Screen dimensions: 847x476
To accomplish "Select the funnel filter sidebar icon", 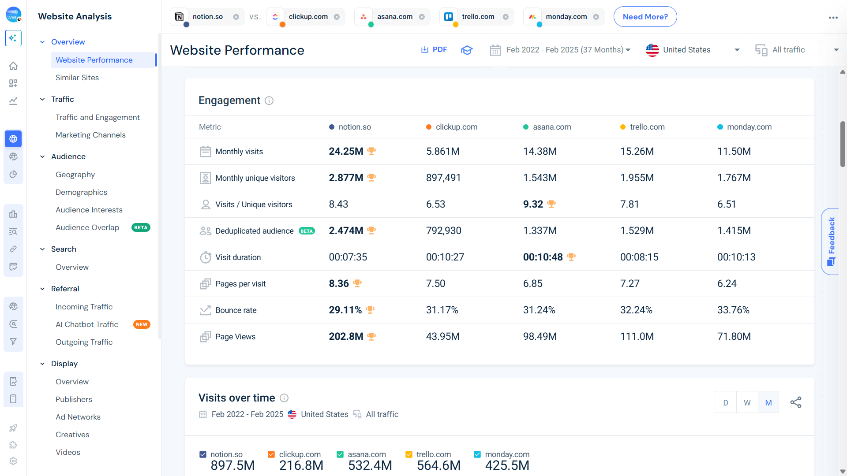I will tap(13, 341).
